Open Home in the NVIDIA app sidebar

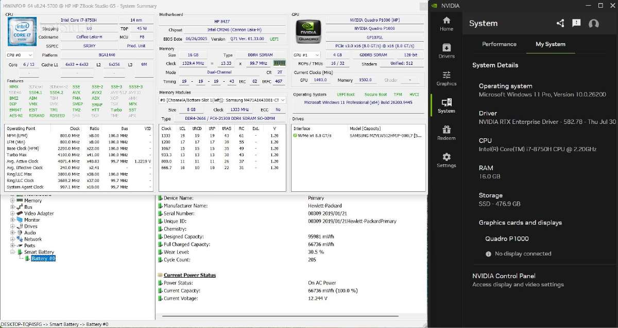coord(446,24)
